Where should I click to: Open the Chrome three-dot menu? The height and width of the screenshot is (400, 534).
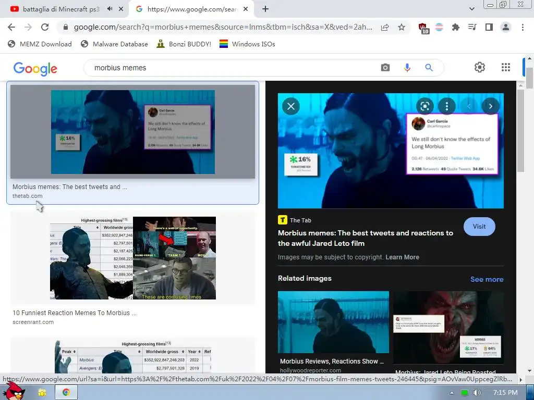pos(523,27)
